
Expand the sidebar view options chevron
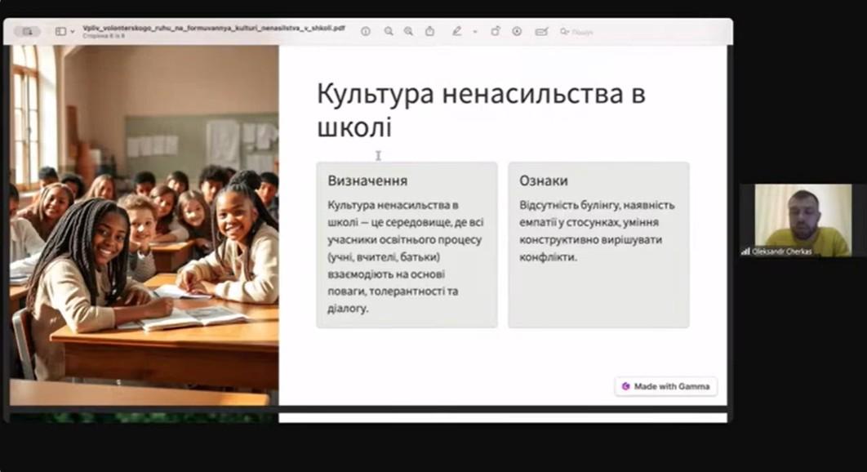pyautogui.click(x=73, y=31)
